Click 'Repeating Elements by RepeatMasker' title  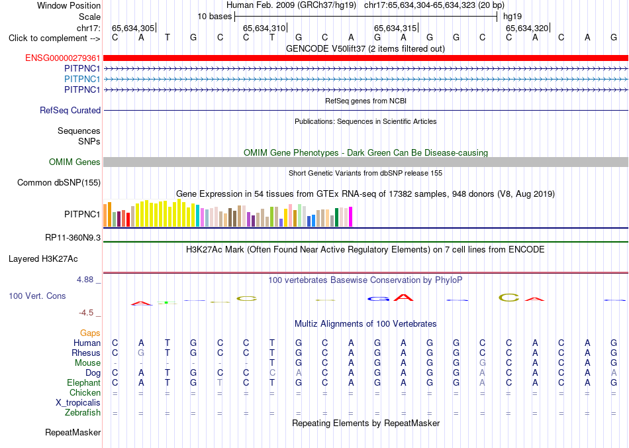click(x=366, y=423)
